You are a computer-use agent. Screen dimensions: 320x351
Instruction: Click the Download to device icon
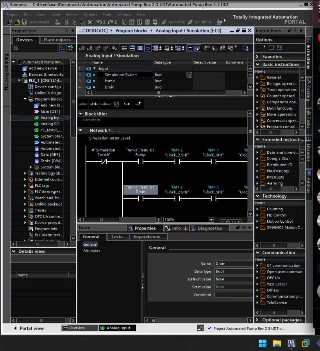coord(132,22)
